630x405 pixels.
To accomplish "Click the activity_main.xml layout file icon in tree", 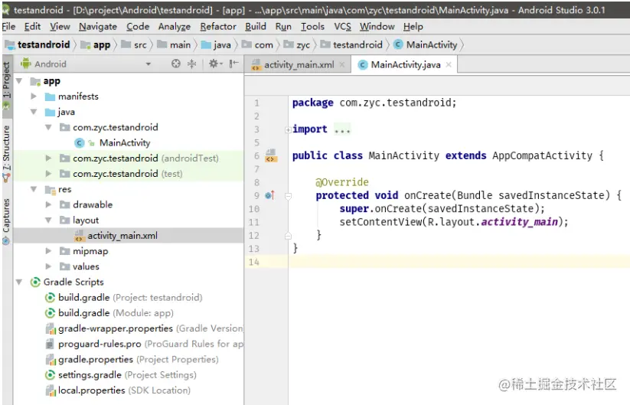I will [79, 236].
